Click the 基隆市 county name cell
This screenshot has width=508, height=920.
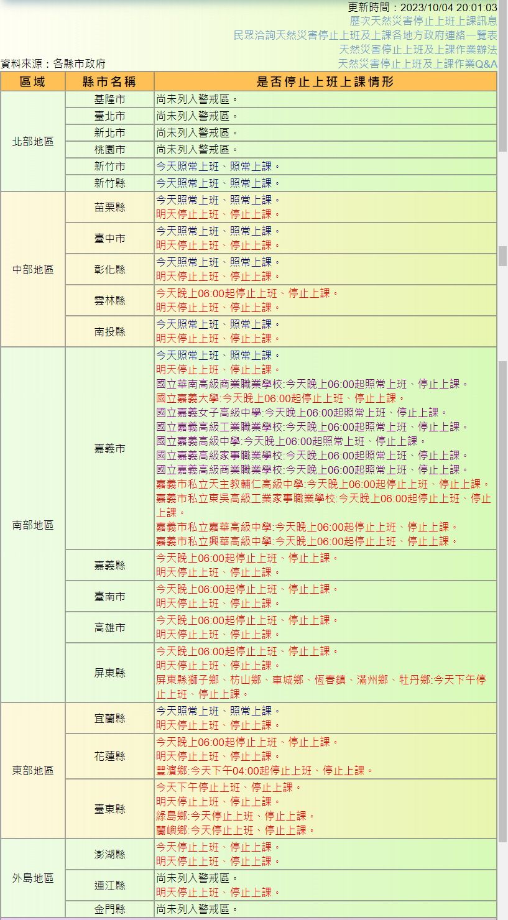(x=109, y=99)
